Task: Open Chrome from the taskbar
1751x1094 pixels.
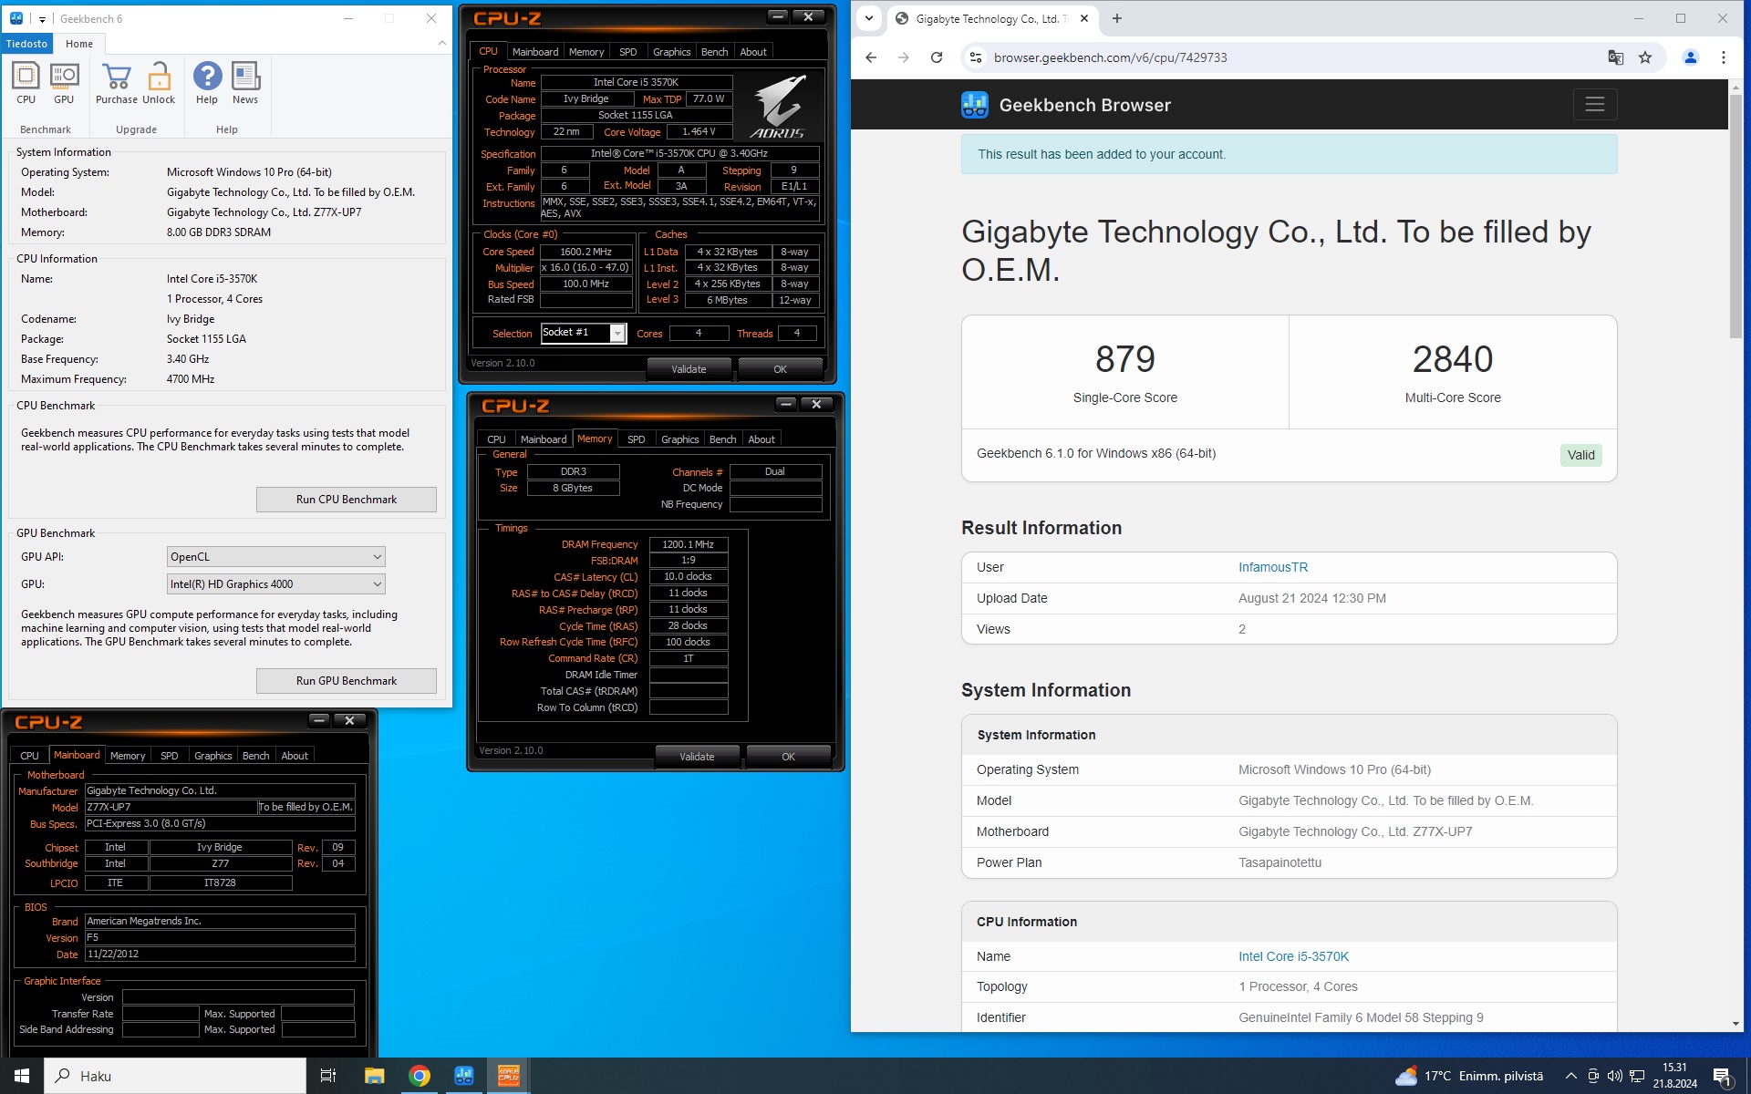Action: (x=420, y=1076)
